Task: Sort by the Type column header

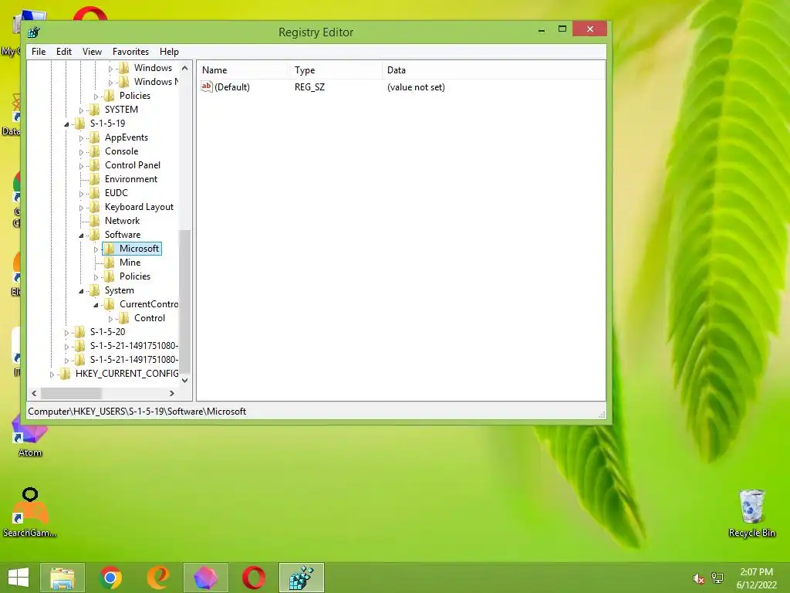Action: [x=335, y=70]
